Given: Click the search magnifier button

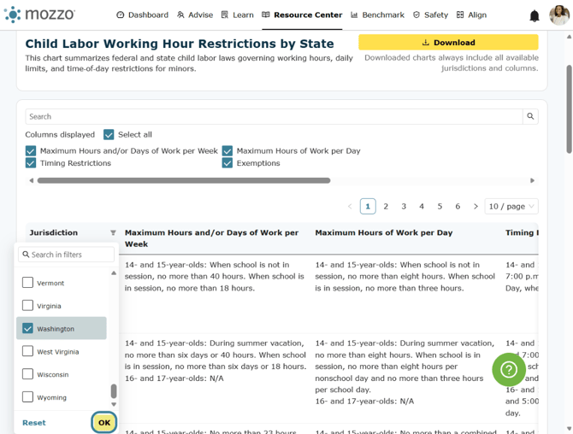Looking at the screenshot, I should click(x=530, y=116).
